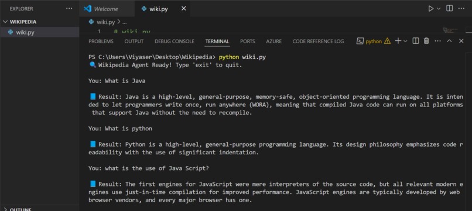Viewport: 472px width, 211px height.
Task: Create a new terminal with plus
Action: click(x=398, y=41)
